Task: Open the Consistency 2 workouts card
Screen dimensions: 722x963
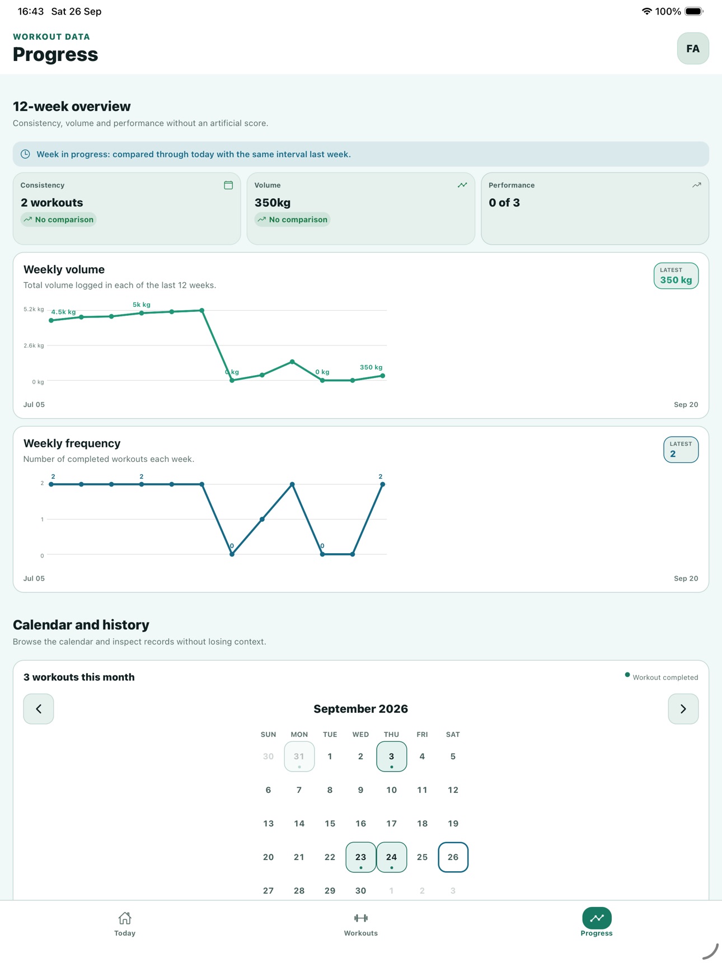Action: 127,208
